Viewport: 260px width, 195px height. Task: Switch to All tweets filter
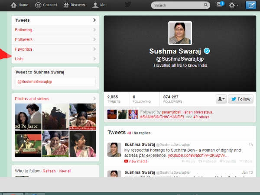(x=129, y=133)
